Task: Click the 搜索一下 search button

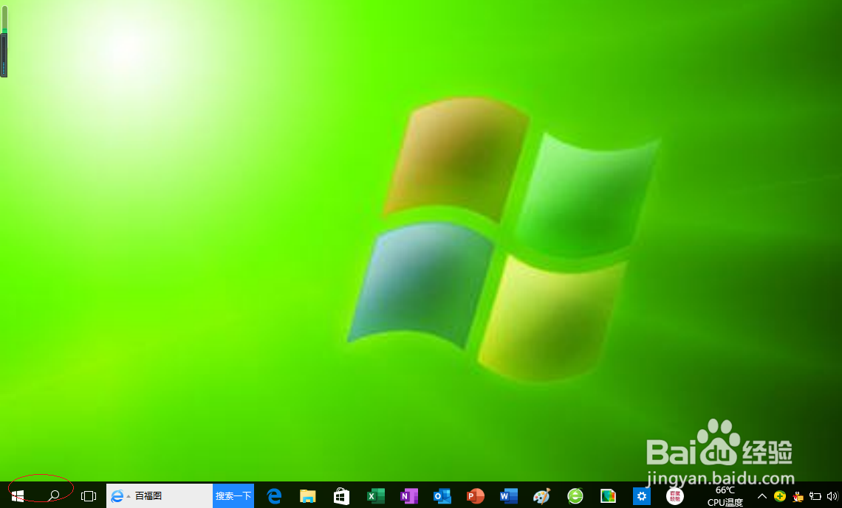Action: click(x=233, y=496)
